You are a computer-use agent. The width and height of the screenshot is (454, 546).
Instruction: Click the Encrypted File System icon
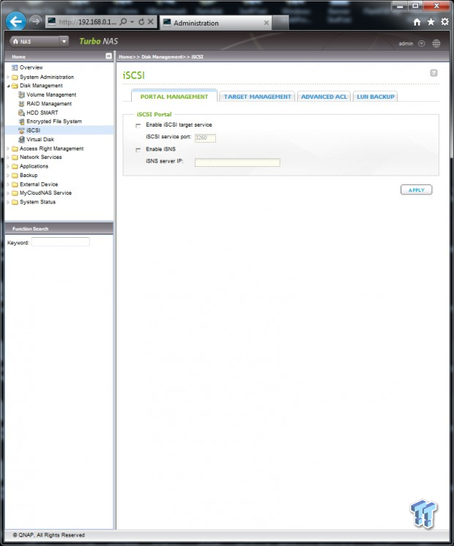22,121
